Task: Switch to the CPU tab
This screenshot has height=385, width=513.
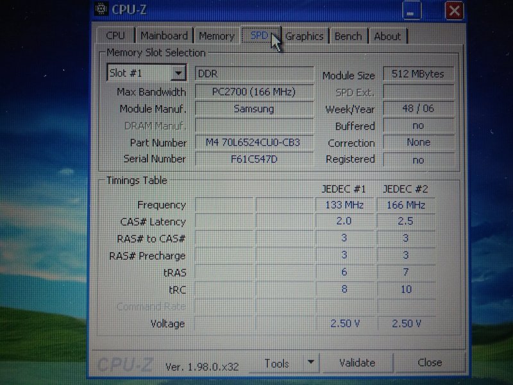Action: (115, 36)
